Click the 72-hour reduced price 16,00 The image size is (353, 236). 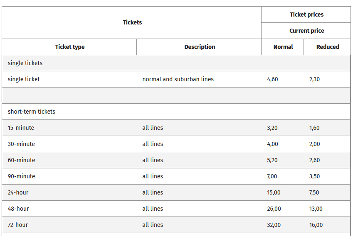click(316, 225)
